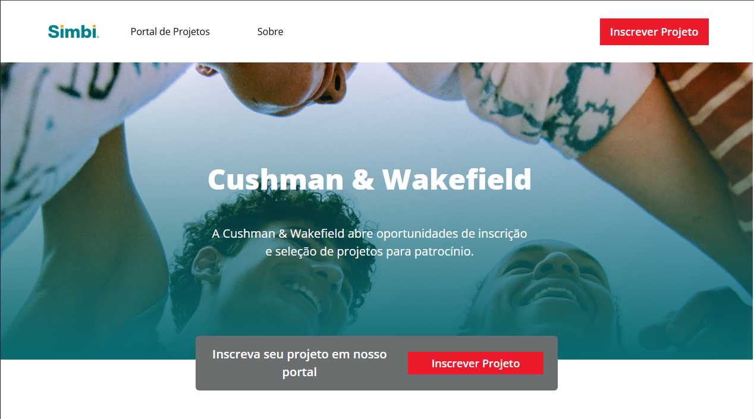Screen dimensions: 754x419
Task: Click the 'Inscreva seu projeto em nosso portal' text
Action: point(300,363)
